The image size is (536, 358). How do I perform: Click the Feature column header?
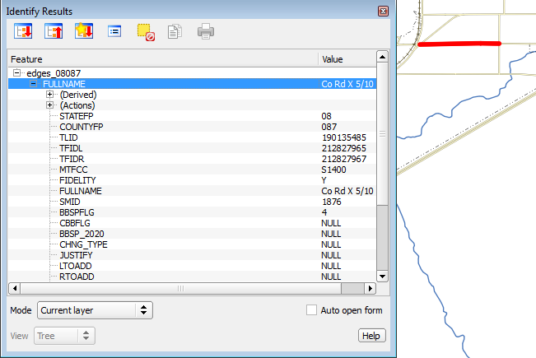[x=162, y=59]
